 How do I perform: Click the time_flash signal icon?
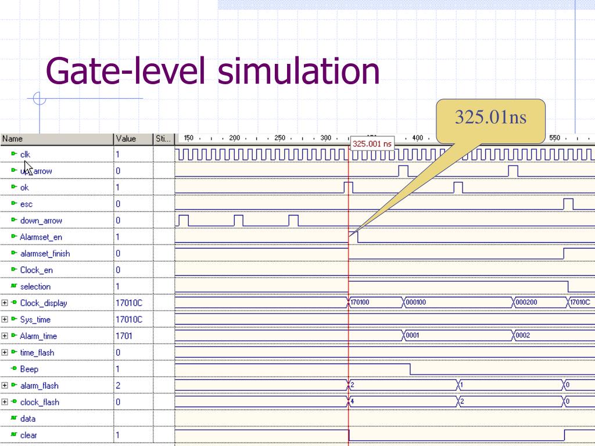(x=14, y=352)
